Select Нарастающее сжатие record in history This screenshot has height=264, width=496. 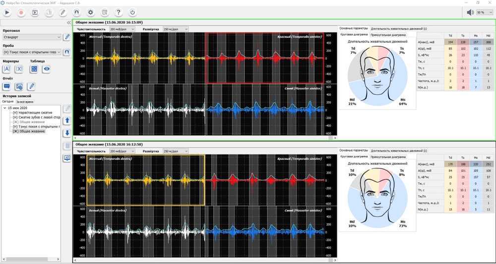pyautogui.click(x=32, y=113)
